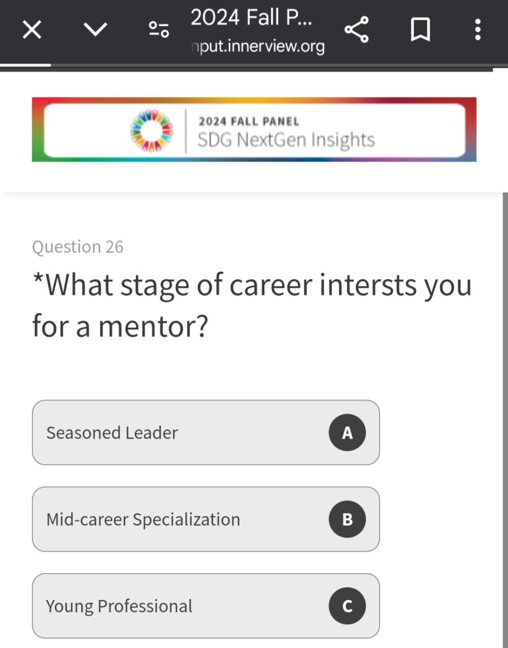Click the mentor career stage question text

251,305
